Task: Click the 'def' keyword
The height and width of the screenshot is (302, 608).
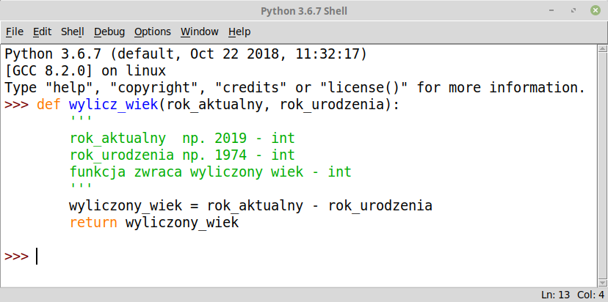Action: point(49,105)
